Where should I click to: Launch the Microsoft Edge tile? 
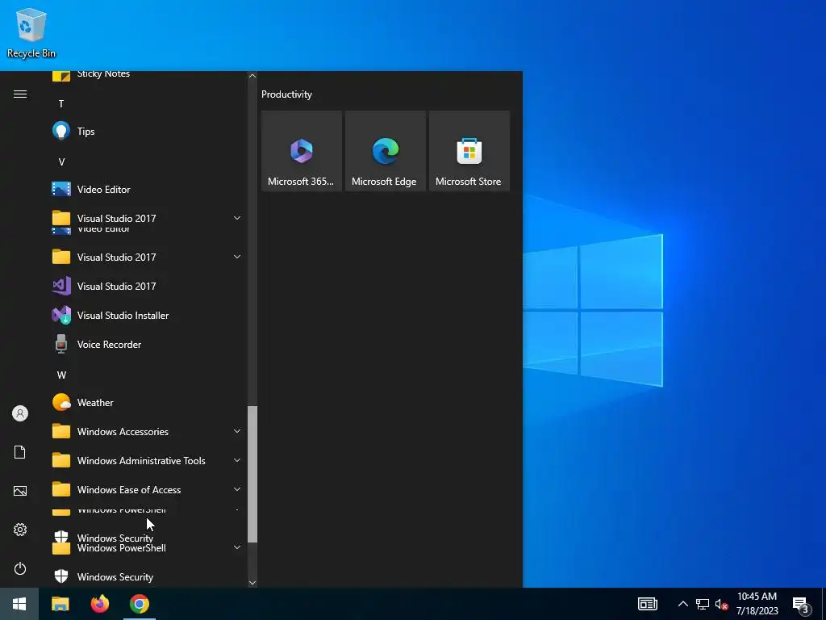385,151
